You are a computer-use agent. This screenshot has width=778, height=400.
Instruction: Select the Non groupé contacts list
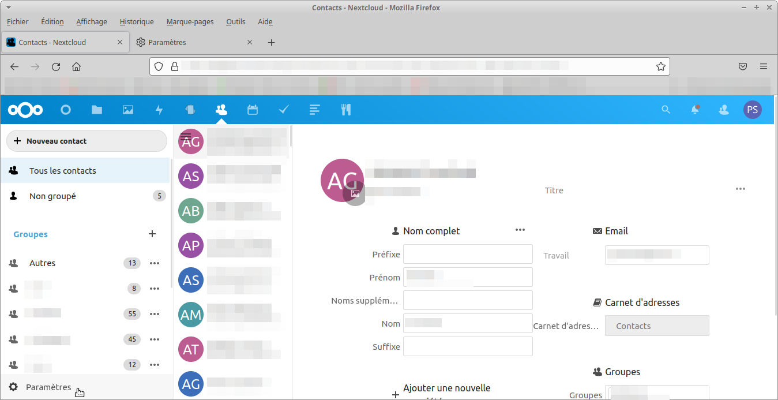(x=52, y=196)
